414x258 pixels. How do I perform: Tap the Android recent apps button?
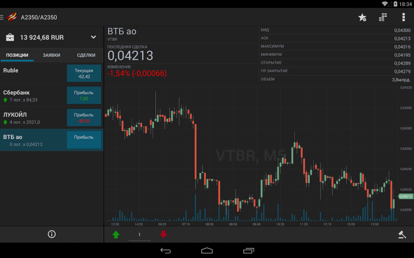coord(249,251)
